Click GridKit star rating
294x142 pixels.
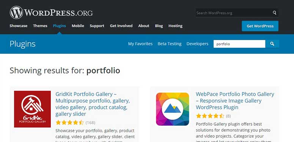tap(70, 123)
